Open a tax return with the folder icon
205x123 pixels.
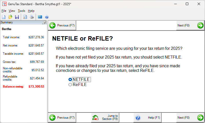(10, 17)
